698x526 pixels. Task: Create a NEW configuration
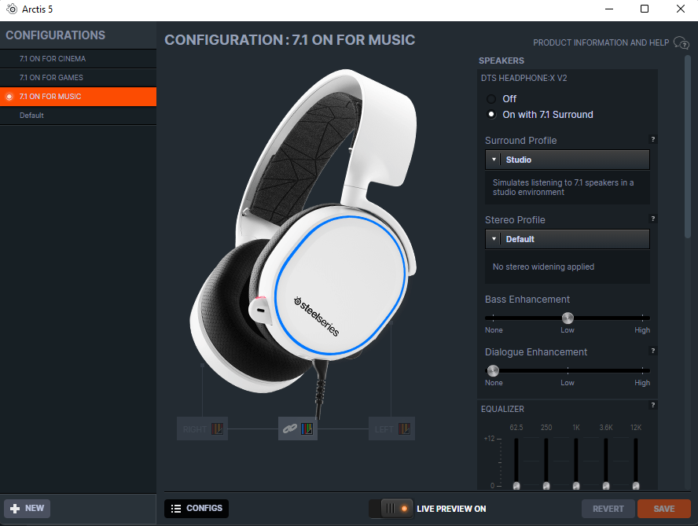tap(28, 509)
